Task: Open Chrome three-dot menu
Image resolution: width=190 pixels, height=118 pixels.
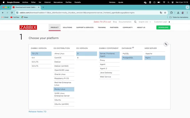Action: [x=187, y=13]
